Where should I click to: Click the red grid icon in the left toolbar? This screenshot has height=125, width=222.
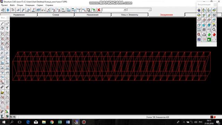[7, 107]
